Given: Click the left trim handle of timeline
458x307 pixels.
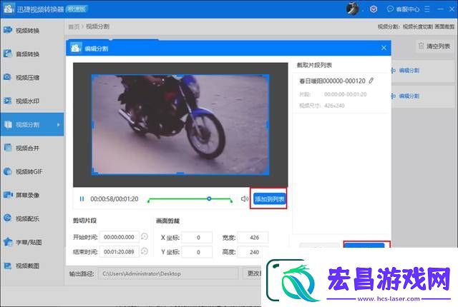Looking at the screenshot, I should [x=149, y=201].
